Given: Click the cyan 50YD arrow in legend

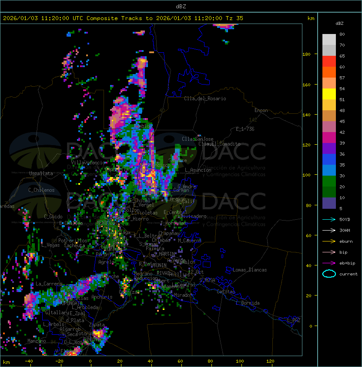Looking at the screenshot, I should pyautogui.click(x=329, y=220).
